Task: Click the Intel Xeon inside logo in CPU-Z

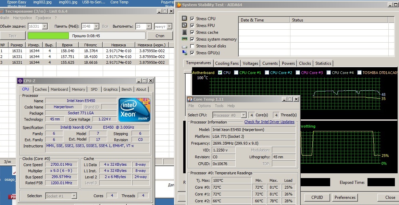Action: tap(134, 110)
